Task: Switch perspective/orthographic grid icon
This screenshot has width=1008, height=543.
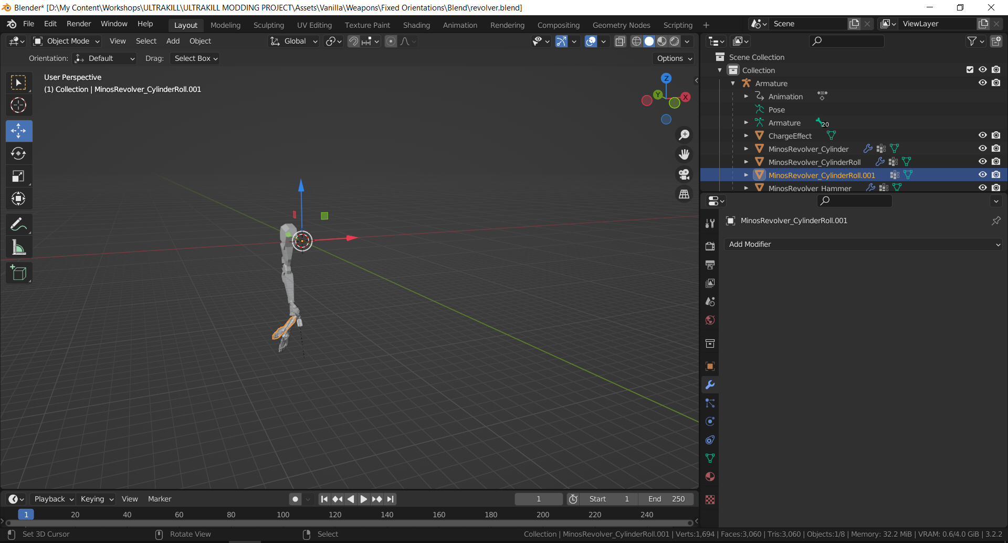Action: [x=684, y=194]
